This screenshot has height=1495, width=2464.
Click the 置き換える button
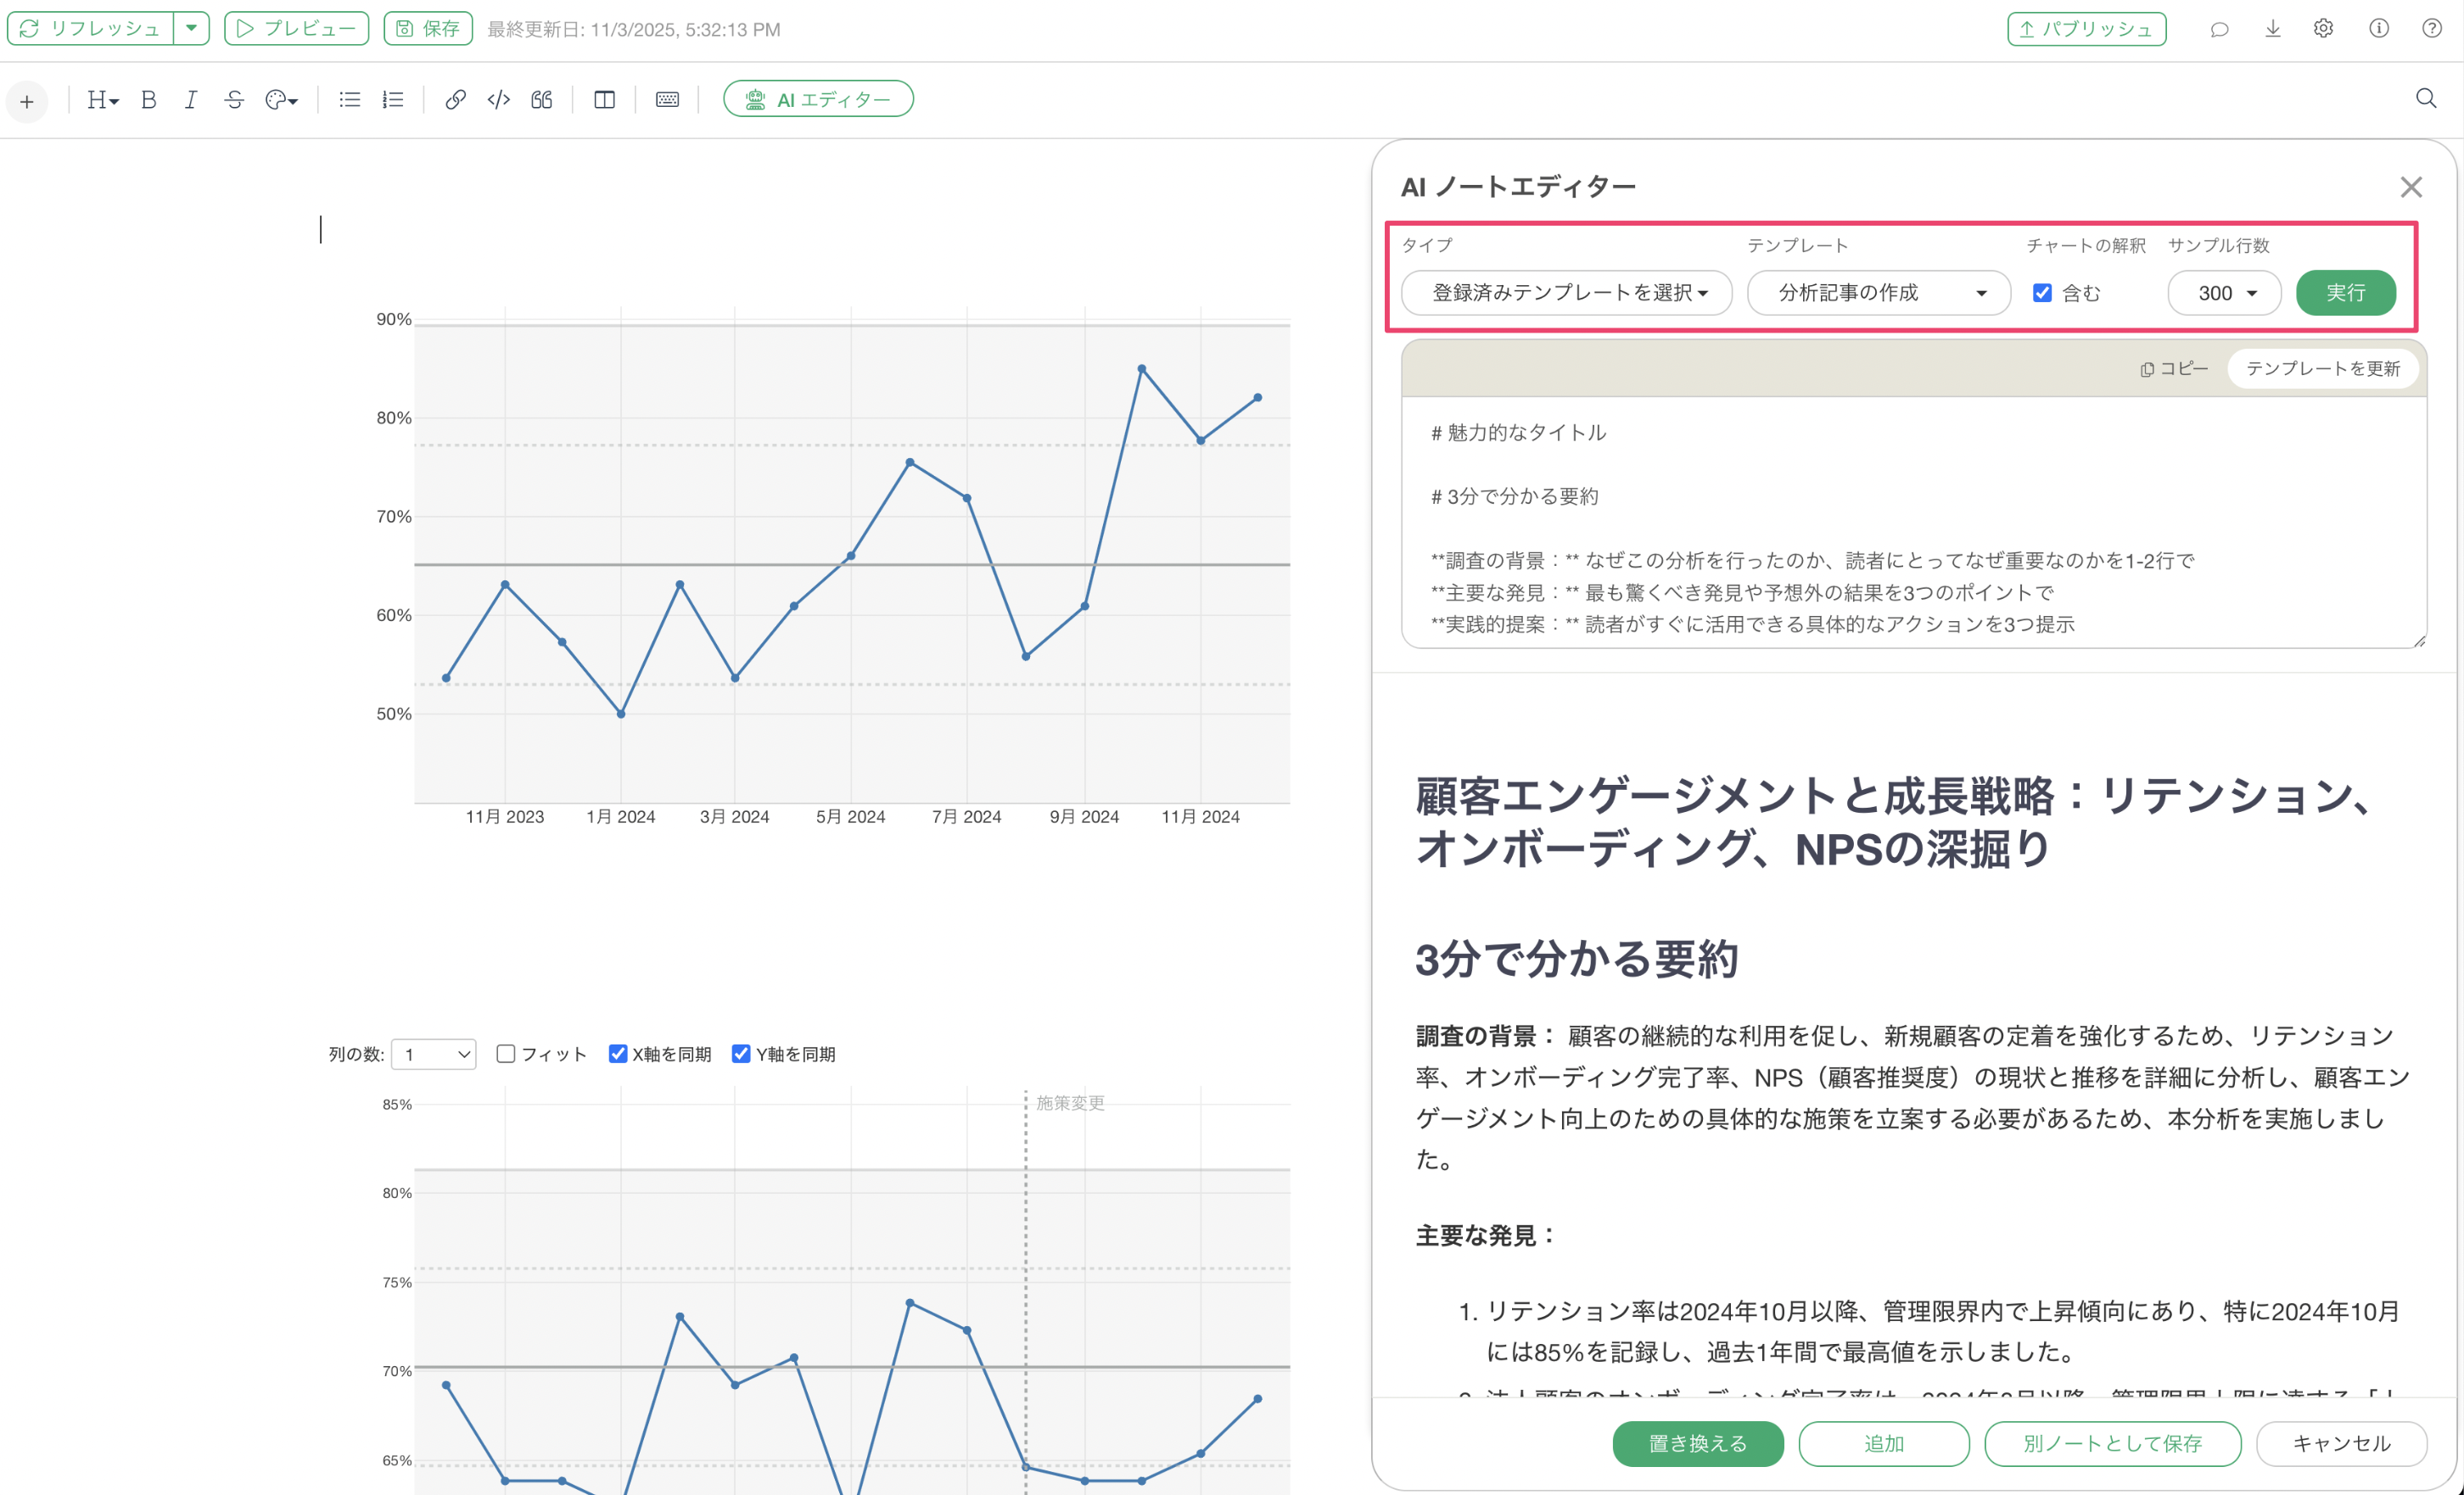tap(1697, 1443)
